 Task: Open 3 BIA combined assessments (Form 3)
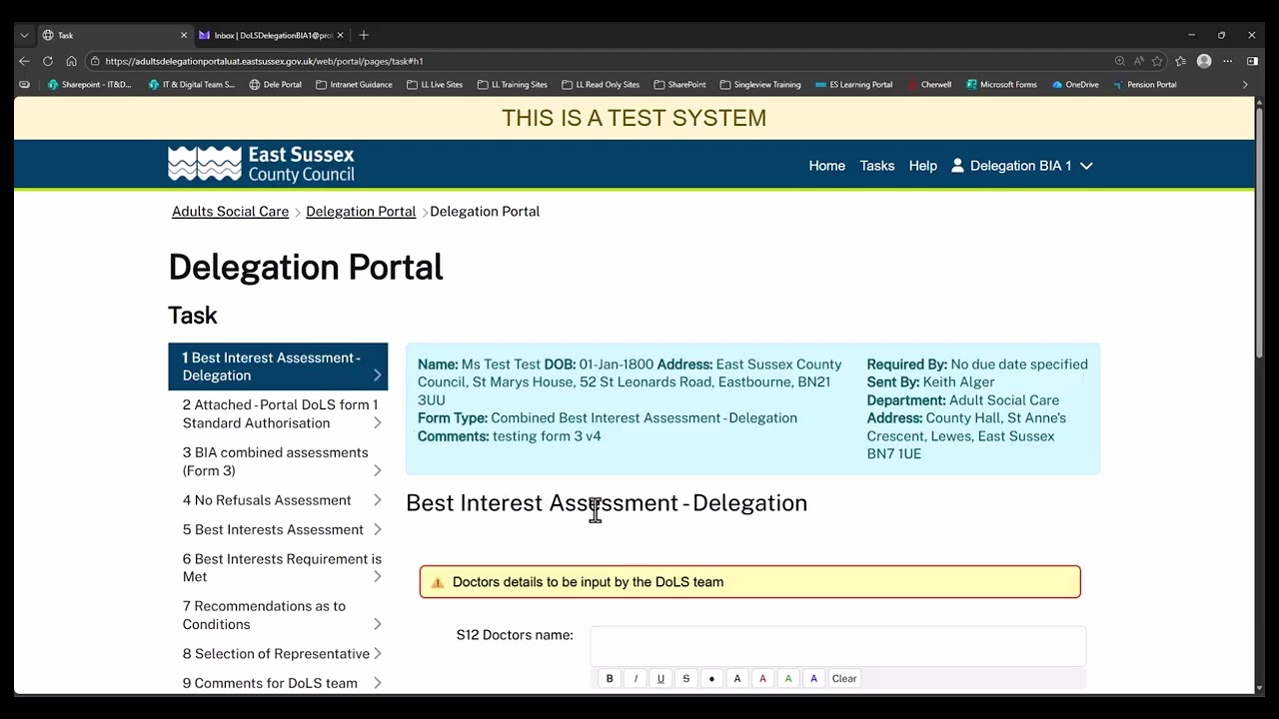[278, 461]
